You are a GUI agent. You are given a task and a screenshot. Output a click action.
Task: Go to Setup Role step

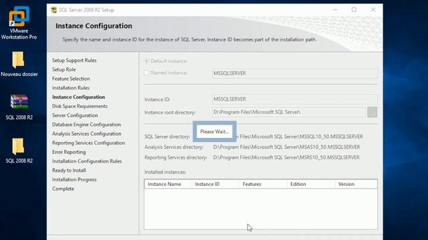(64, 69)
